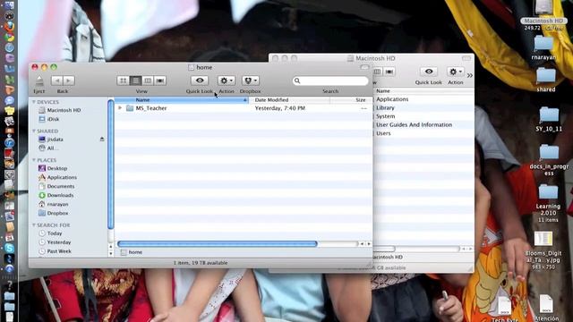The width and height of the screenshot is (573, 322).
Task: Open the Dropbox toolbar dropdown
Action: pyautogui.click(x=251, y=80)
